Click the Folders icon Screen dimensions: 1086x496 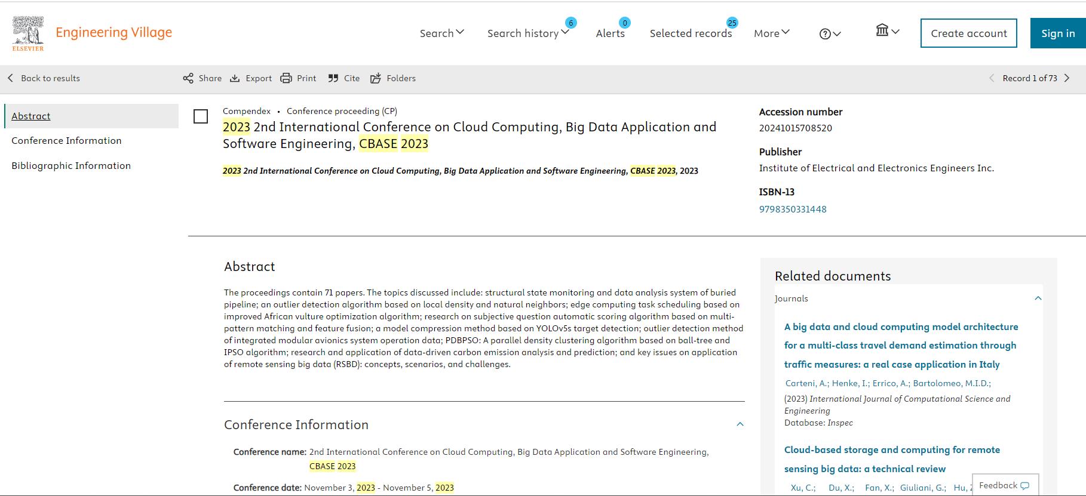(x=375, y=78)
